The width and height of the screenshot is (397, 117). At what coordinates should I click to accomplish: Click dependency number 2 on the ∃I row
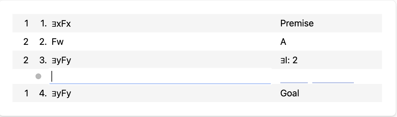pos(26,60)
